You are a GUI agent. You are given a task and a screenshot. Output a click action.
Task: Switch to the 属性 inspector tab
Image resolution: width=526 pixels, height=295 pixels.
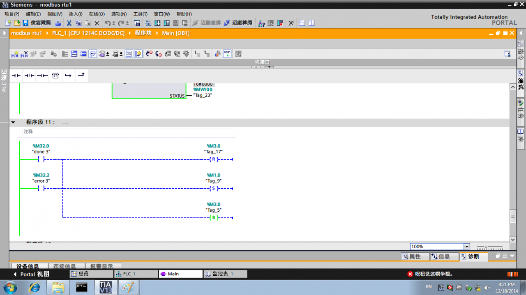(415, 256)
